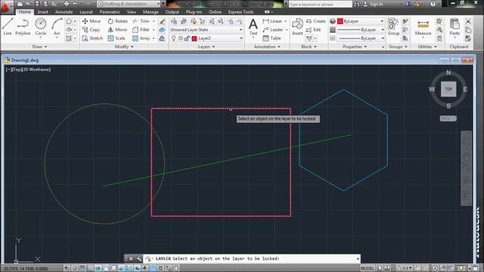The height and width of the screenshot is (272, 484).
Task: Expand the Modify panel
Action: point(124,47)
